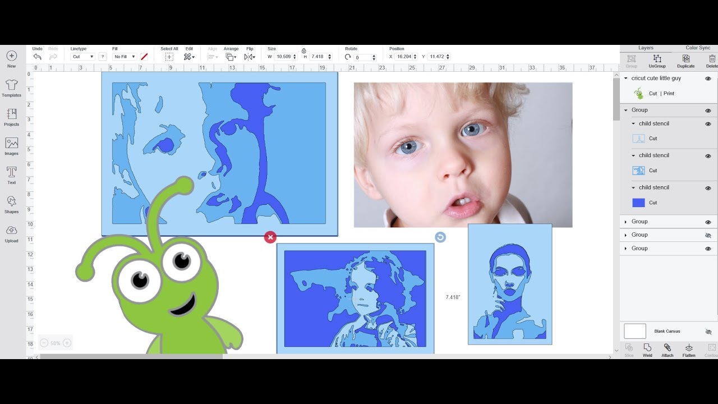Viewport: 718px width, 404px height.
Task: Click the Rotate stepper arrows
Action: (374, 57)
